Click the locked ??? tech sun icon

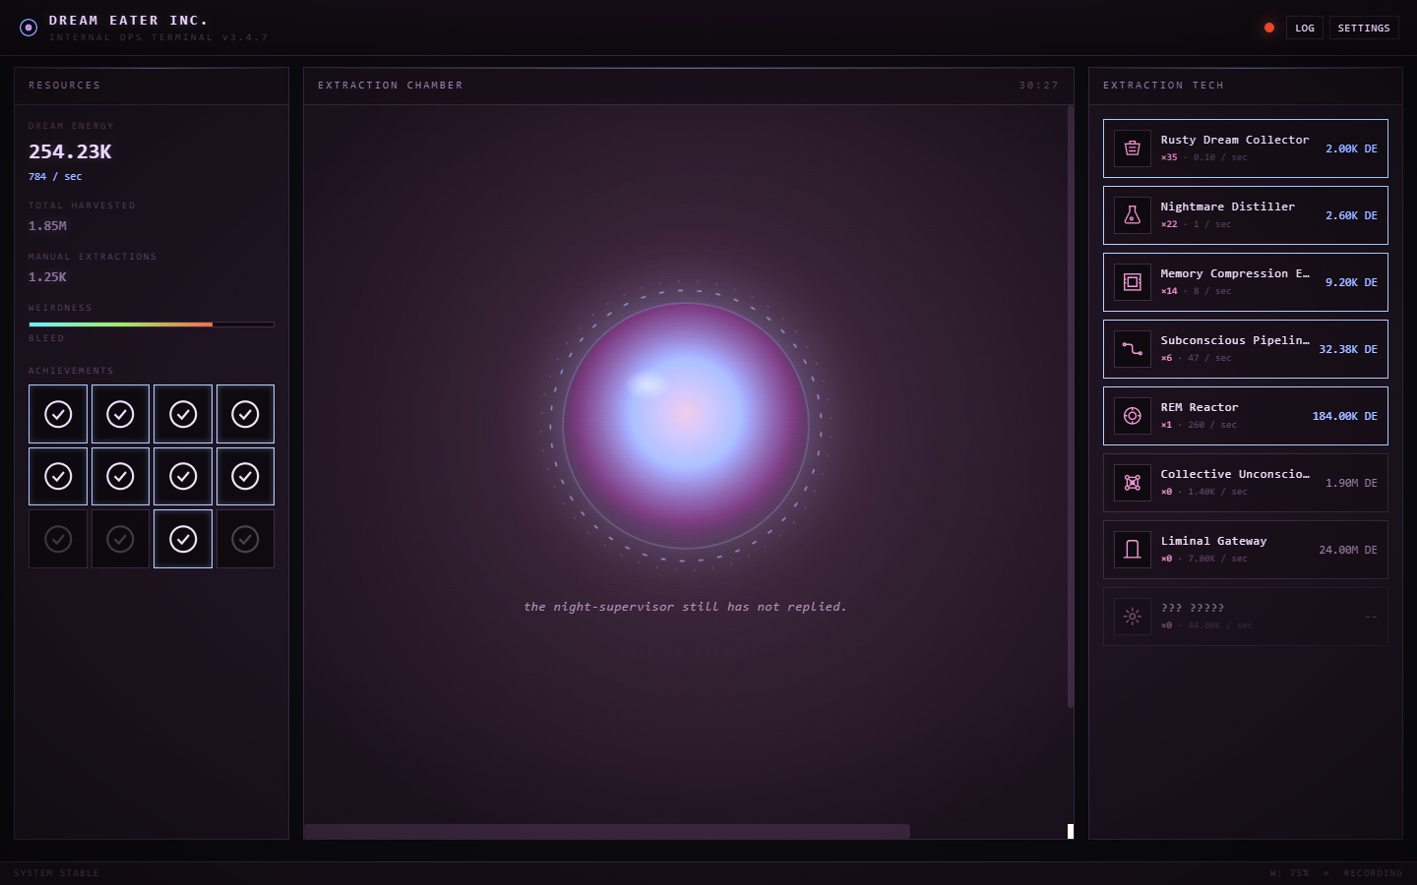click(1133, 617)
